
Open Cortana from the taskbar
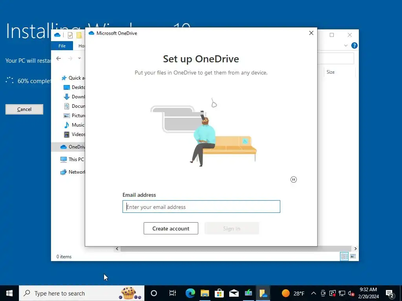pos(154,293)
